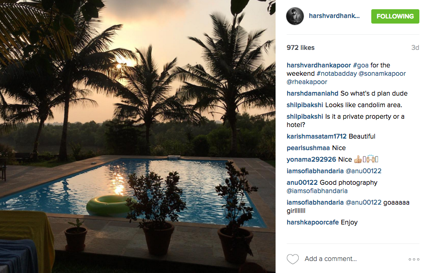The image size is (430, 273).
Task: Open pearlsushmaa commenter profile
Action: point(308,148)
